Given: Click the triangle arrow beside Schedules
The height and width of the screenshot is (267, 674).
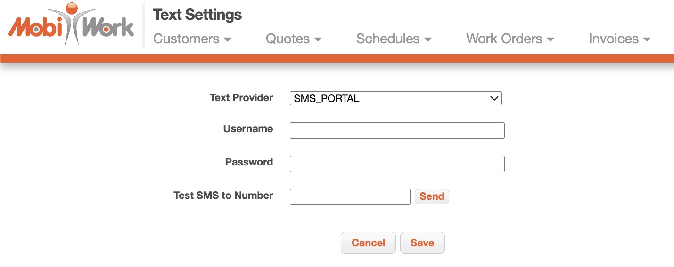Looking at the screenshot, I should click(428, 39).
